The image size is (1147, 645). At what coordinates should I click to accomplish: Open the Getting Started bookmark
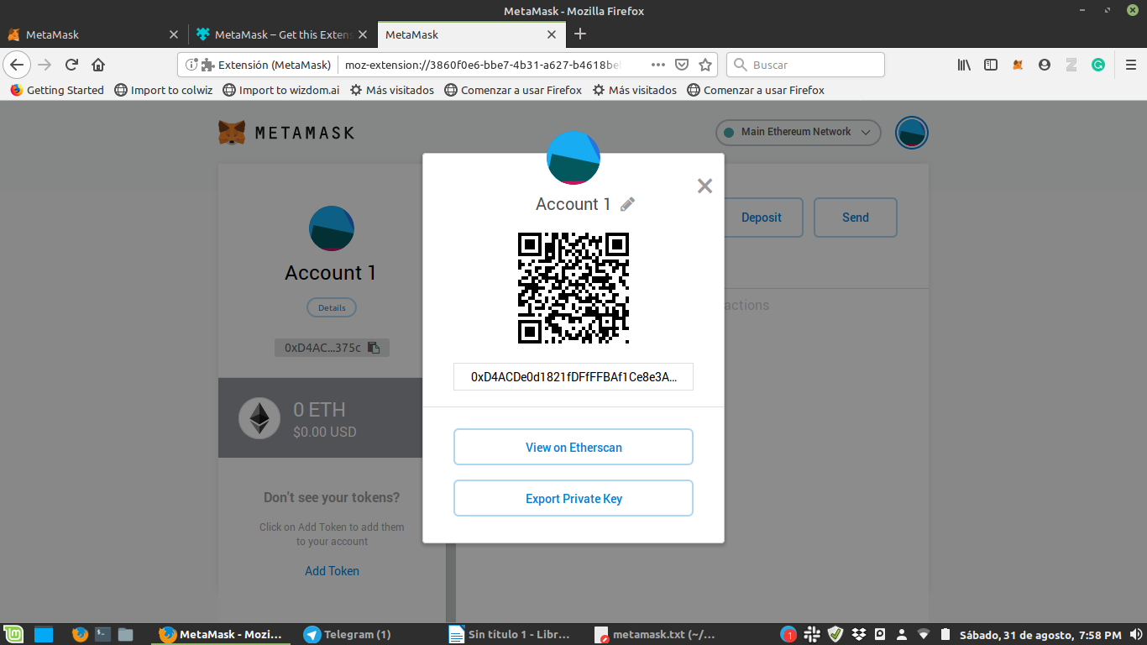click(x=57, y=90)
